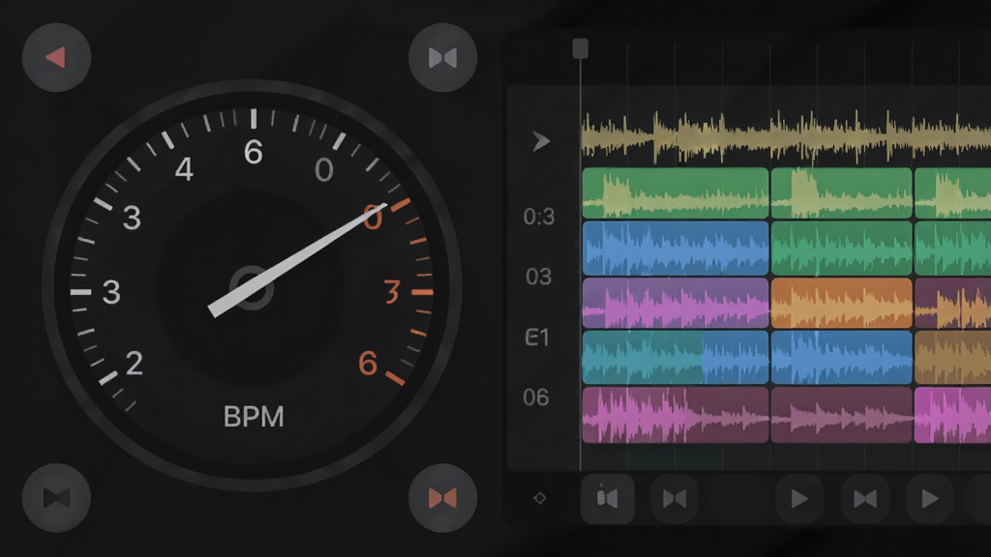
Task: Select the orange audio clip
Action: point(842,303)
